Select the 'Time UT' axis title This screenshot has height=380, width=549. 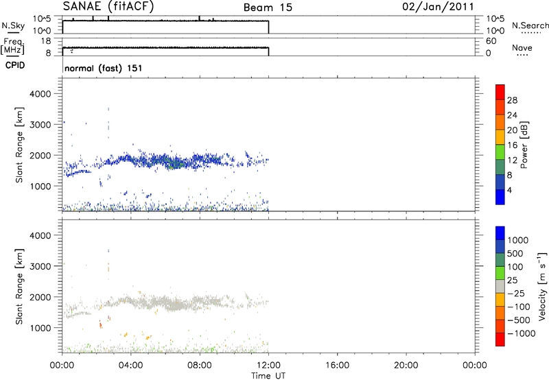[x=268, y=376]
